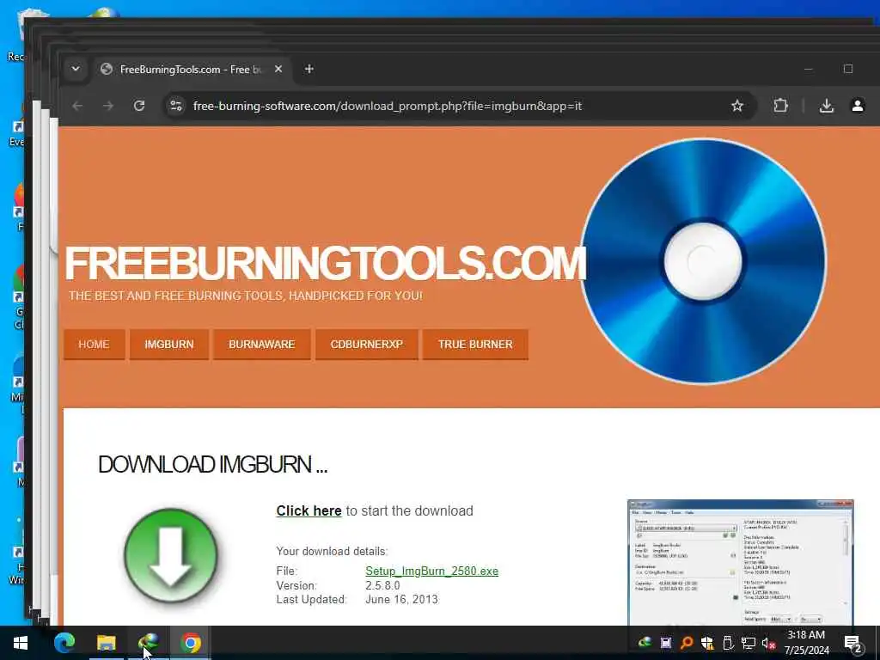Select the 'June 16, 2013' date text
Image resolution: width=880 pixels, height=660 pixels.
401,599
